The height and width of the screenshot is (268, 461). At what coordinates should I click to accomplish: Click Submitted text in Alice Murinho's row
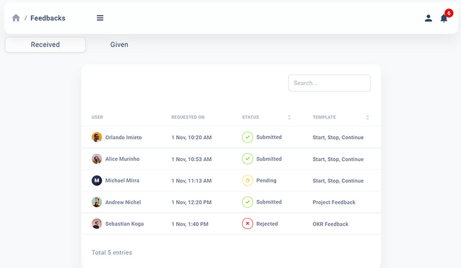(x=269, y=159)
